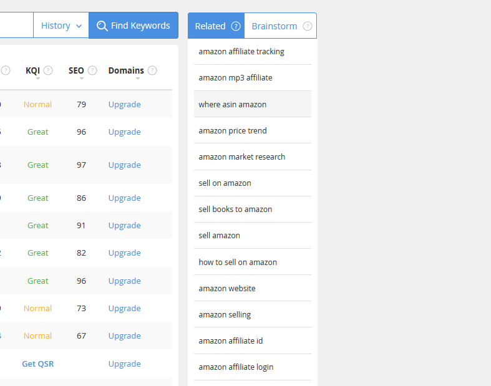This screenshot has height=386, width=491.
Task: Click the Domains column header
Action: click(126, 70)
